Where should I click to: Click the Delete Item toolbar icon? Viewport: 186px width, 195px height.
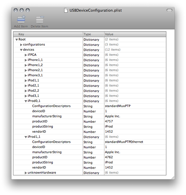(40, 19)
